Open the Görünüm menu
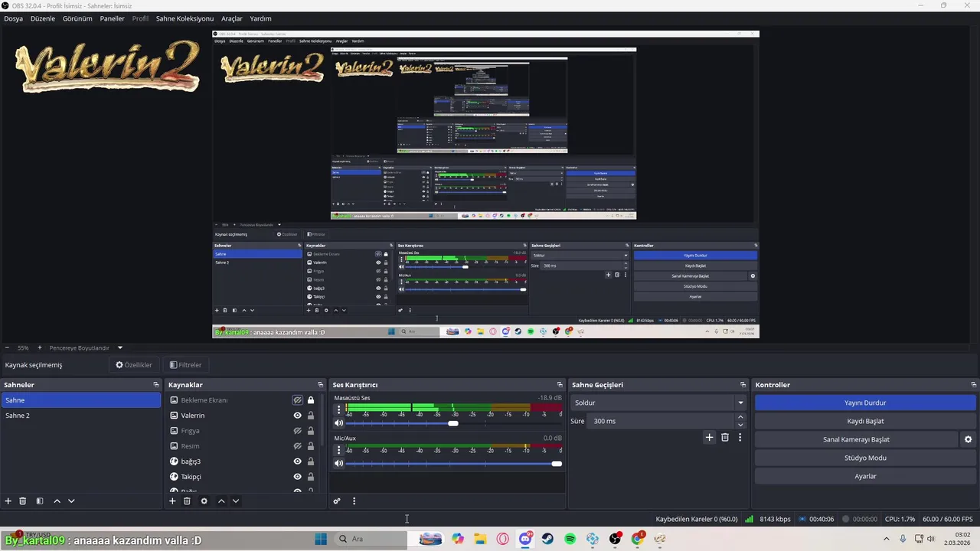This screenshot has height=551, width=980. 77,18
